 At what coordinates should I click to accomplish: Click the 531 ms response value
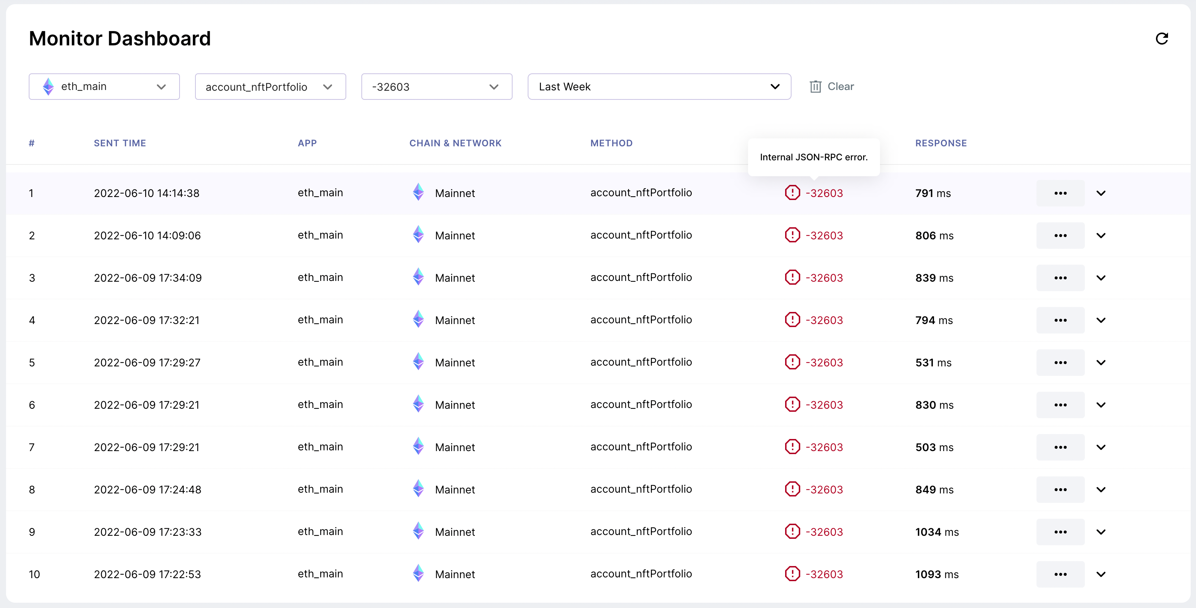point(933,362)
